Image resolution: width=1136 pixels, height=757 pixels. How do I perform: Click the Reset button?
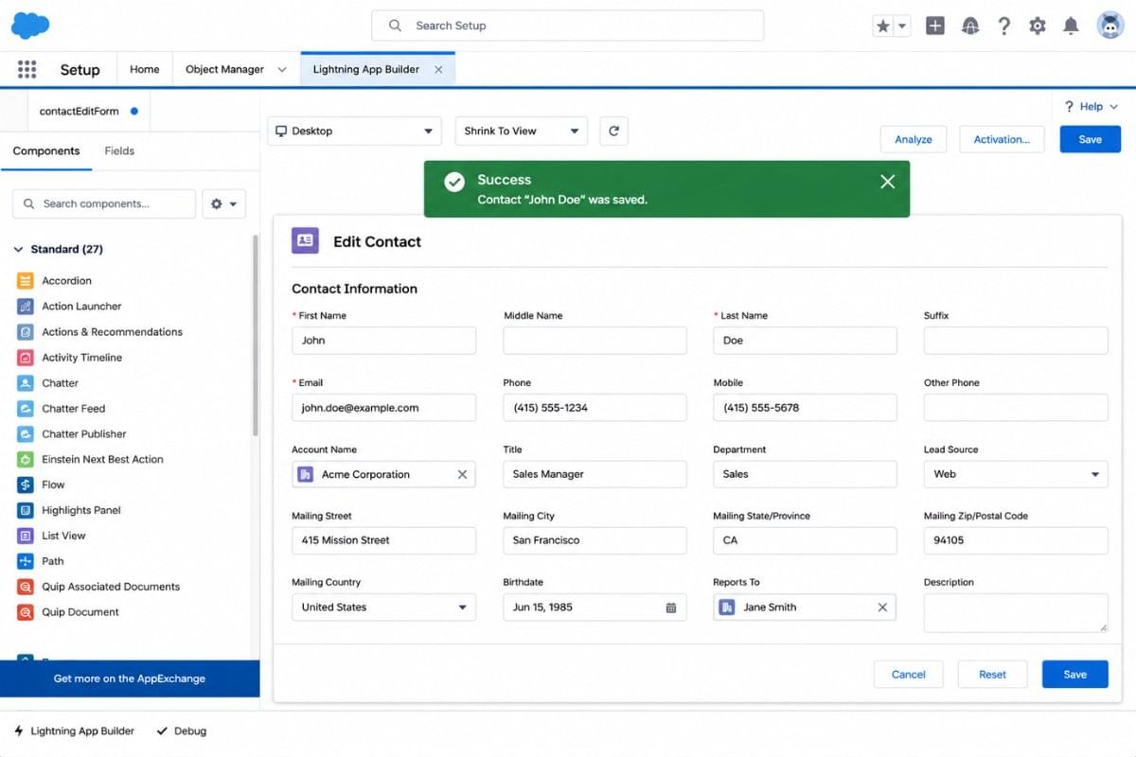point(993,675)
